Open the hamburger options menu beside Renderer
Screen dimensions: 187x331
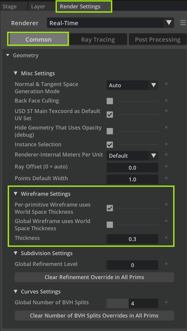[183, 22]
